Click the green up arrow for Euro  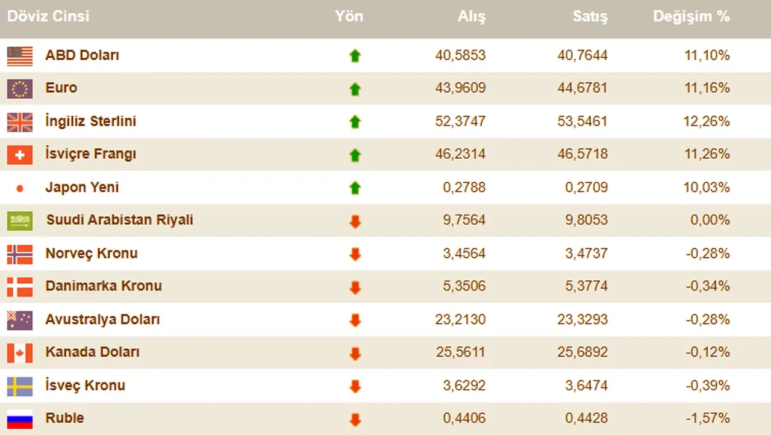pos(355,88)
